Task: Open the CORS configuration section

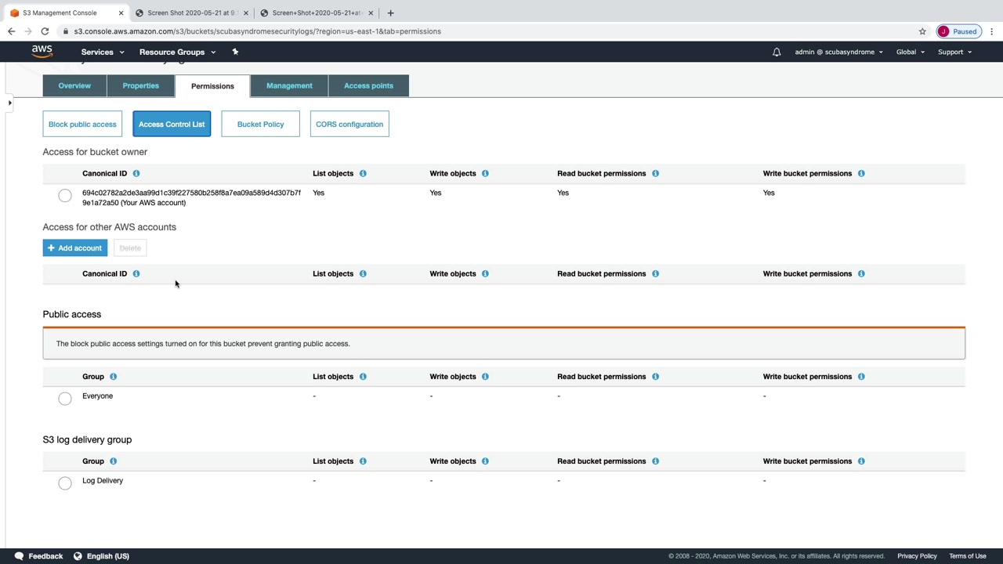Action: tap(349, 124)
